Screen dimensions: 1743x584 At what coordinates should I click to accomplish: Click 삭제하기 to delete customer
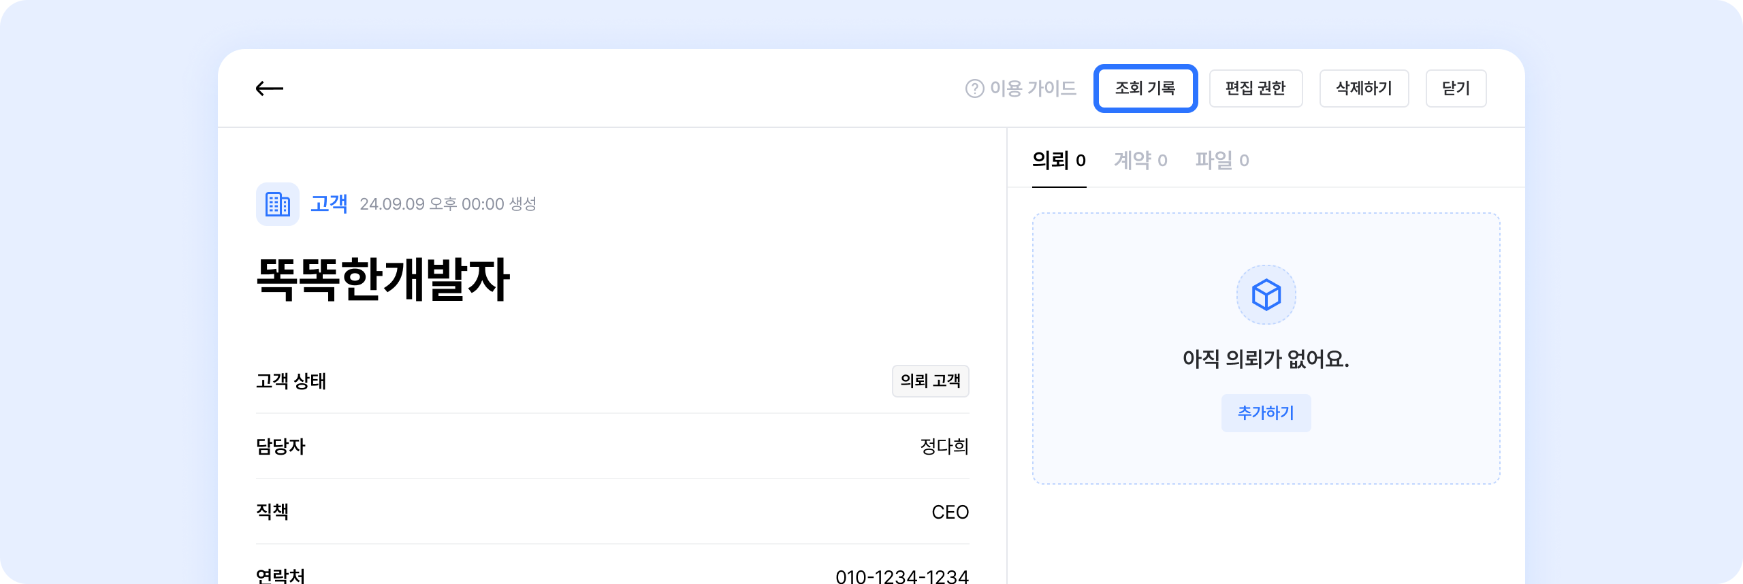(1364, 88)
